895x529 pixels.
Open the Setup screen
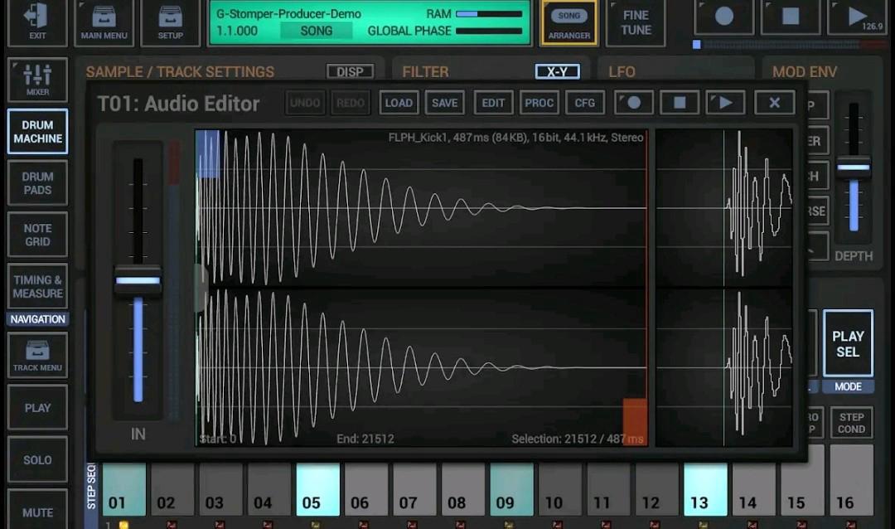170,22
